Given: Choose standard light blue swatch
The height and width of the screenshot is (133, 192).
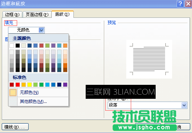Looking at the screenshot, I should pyautogui.click(x=47, y=84).
